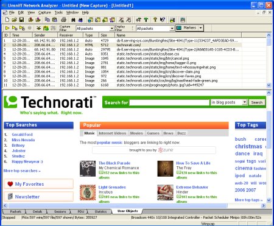Open the Capture Filter All packets dropdown
The width and height of the screenshot is (274, 226).
pos(111,29)
